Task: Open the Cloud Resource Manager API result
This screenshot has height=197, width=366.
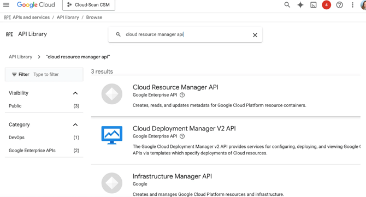Action: click(175, 87)
